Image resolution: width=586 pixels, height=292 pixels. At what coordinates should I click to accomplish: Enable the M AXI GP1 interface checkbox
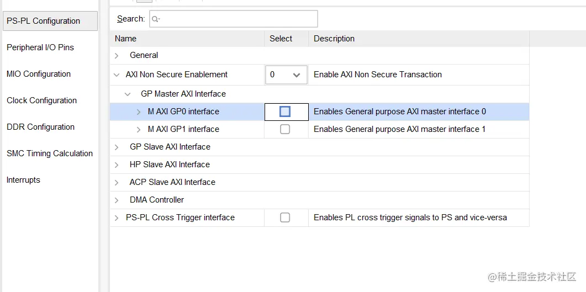click(285, 129)
